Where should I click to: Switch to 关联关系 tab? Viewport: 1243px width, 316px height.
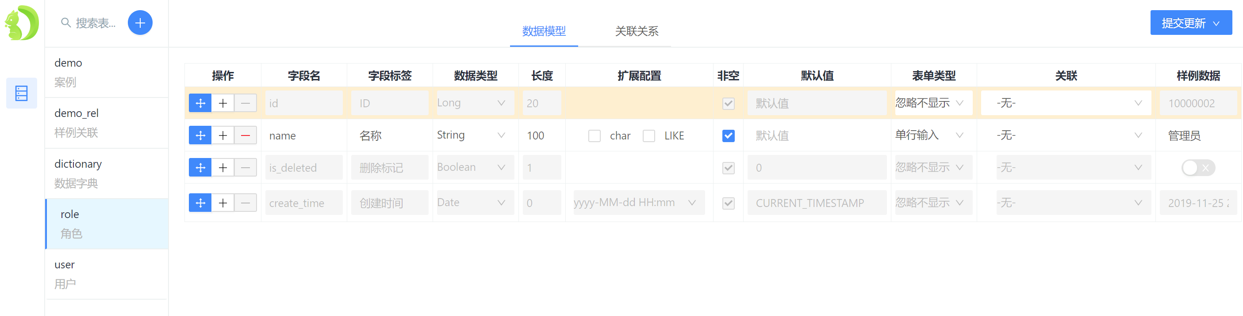click(x=637, y=31)
